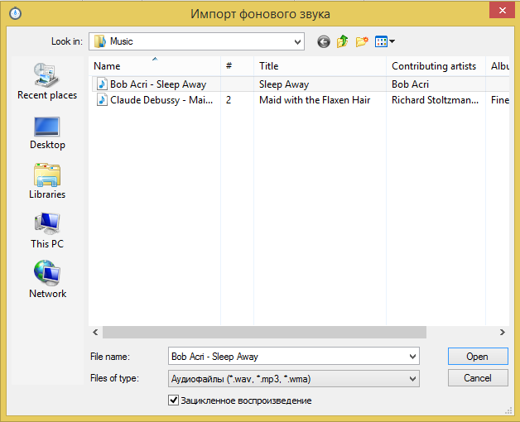Open the view menu dropdown arrow
The height and width of the screenshot is (422, 520).
[x=392, y=41]
